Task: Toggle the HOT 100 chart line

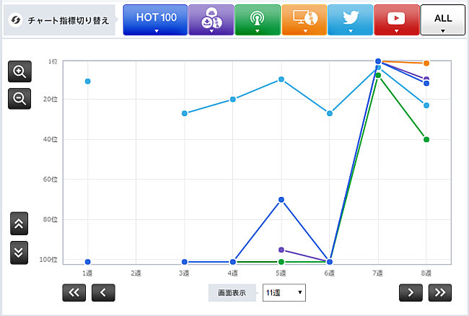Action: tap(155, 19)
